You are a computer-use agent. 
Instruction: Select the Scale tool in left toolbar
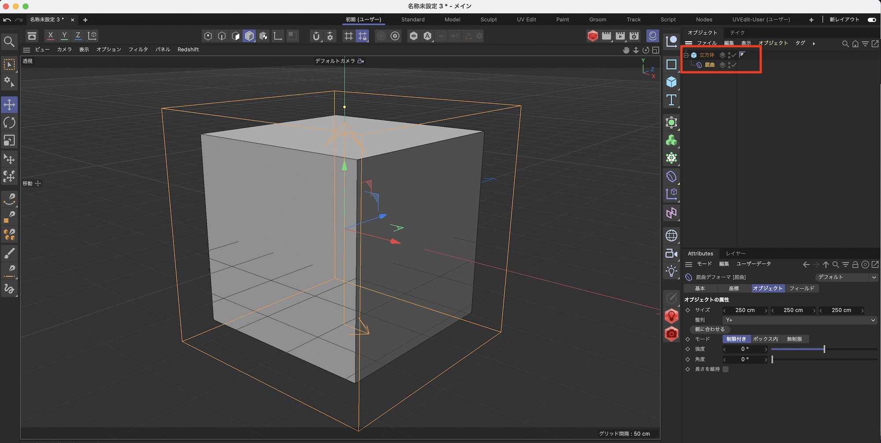click(x=9, y=140)
